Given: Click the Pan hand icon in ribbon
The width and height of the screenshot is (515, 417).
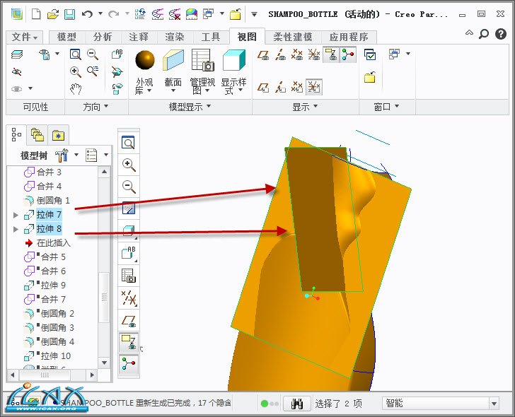Looking at the screenshot, I should [76, 88].
